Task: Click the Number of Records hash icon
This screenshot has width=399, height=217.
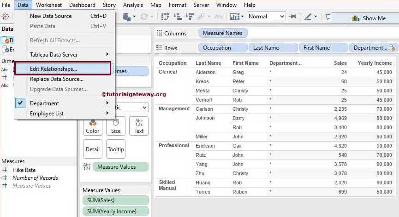Action: click(x=4, y=178)
